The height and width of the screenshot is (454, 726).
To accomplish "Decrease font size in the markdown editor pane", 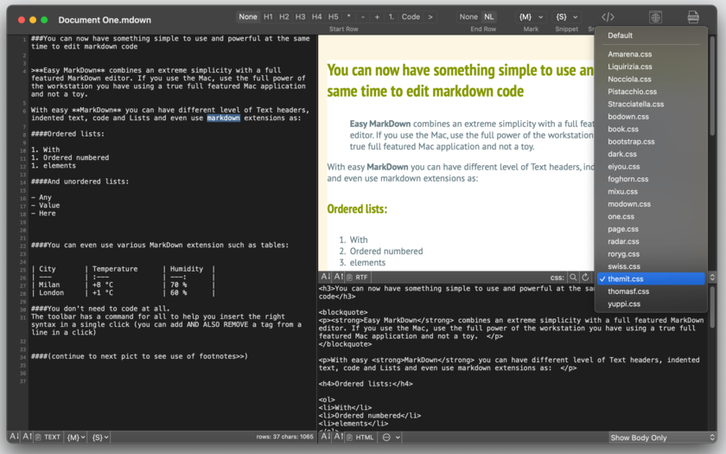I will (15, 437).
